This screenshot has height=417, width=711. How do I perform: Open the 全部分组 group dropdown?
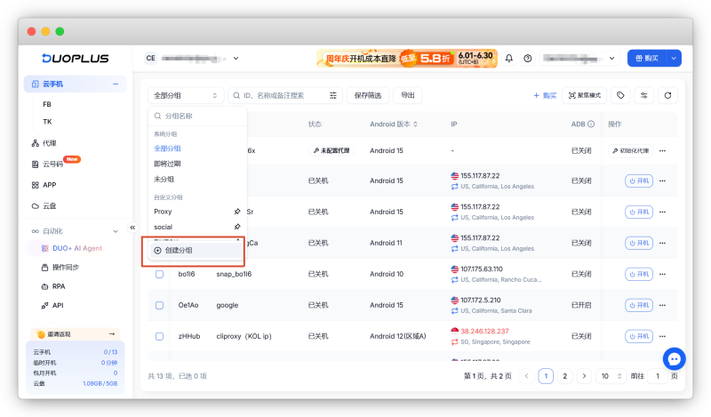tap(186, 95)
